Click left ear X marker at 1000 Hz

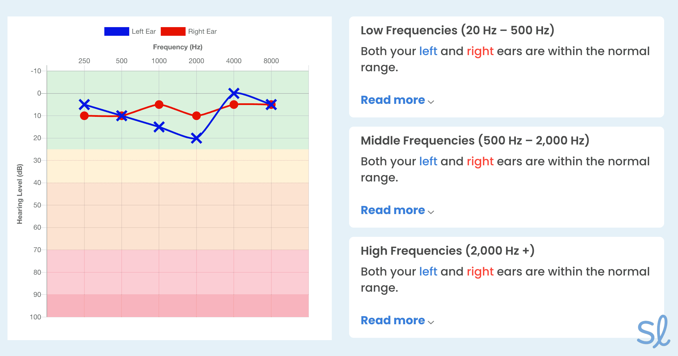coord(159,127)
